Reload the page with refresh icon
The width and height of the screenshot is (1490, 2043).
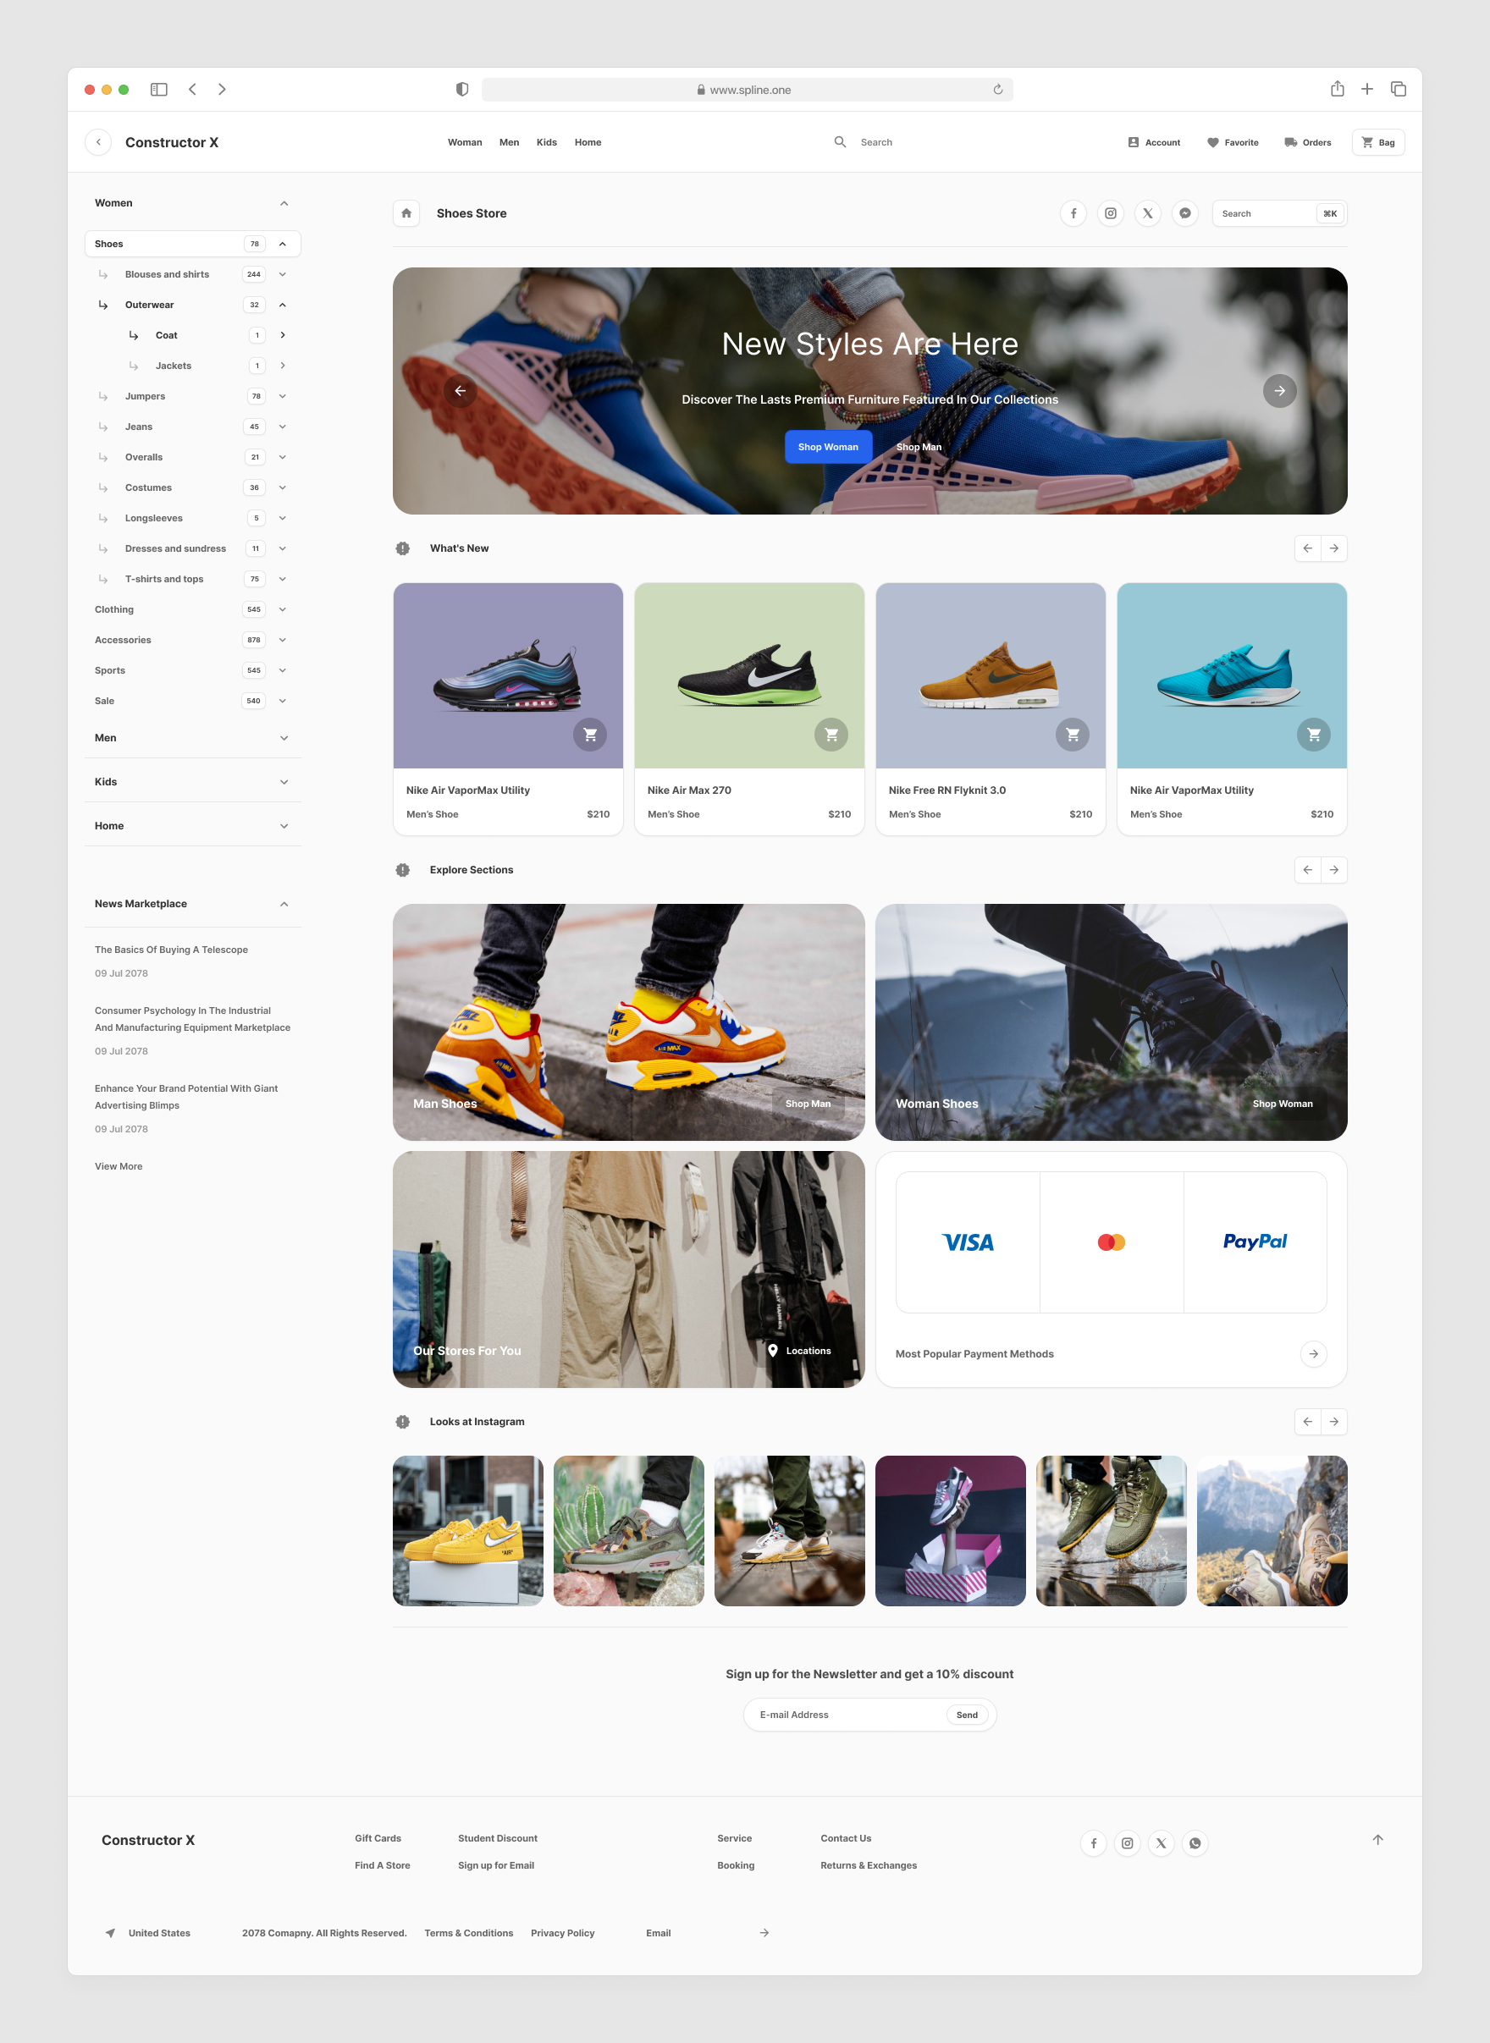tap(997, 89)
